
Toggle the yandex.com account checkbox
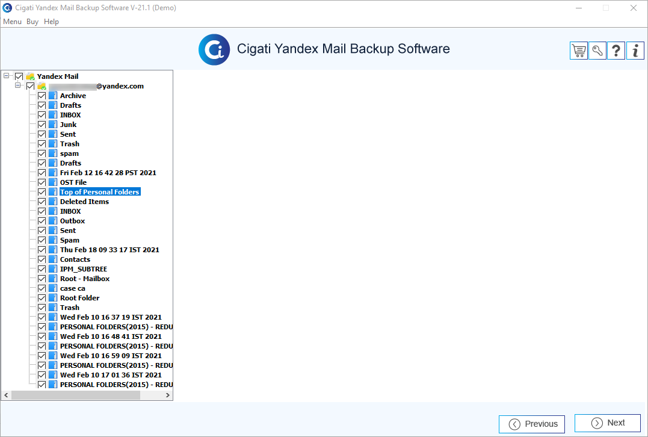click(x=30, y=86)
